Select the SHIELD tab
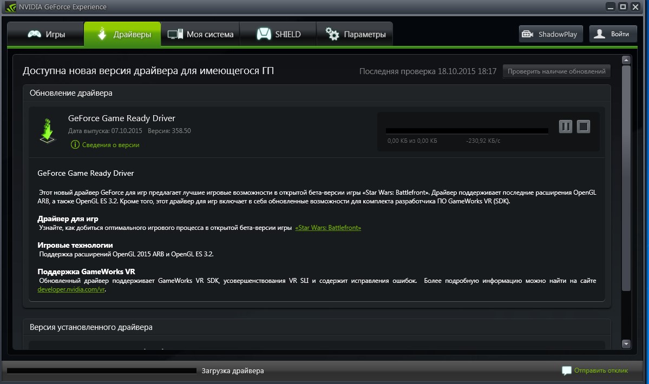The width and height of the screenshot is (649, 384). pyautogui.click(x=278, y=34)
